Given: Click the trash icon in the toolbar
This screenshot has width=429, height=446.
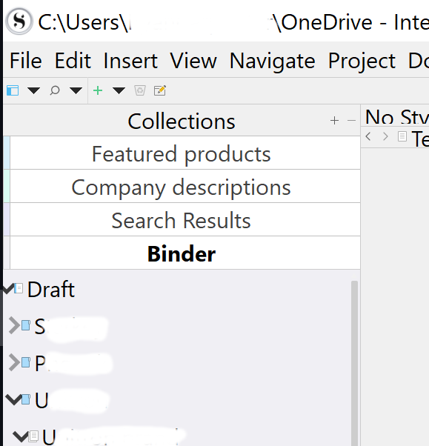Looking at the screenshot, I should tap(140, 90).
